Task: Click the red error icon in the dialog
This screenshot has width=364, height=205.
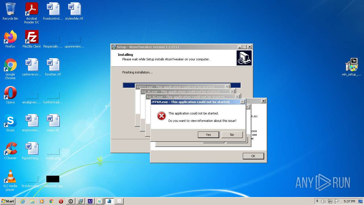Action: [162, 116]
